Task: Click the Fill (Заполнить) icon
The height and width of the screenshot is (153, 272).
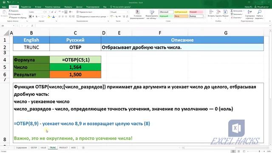Action: (232, 14)
